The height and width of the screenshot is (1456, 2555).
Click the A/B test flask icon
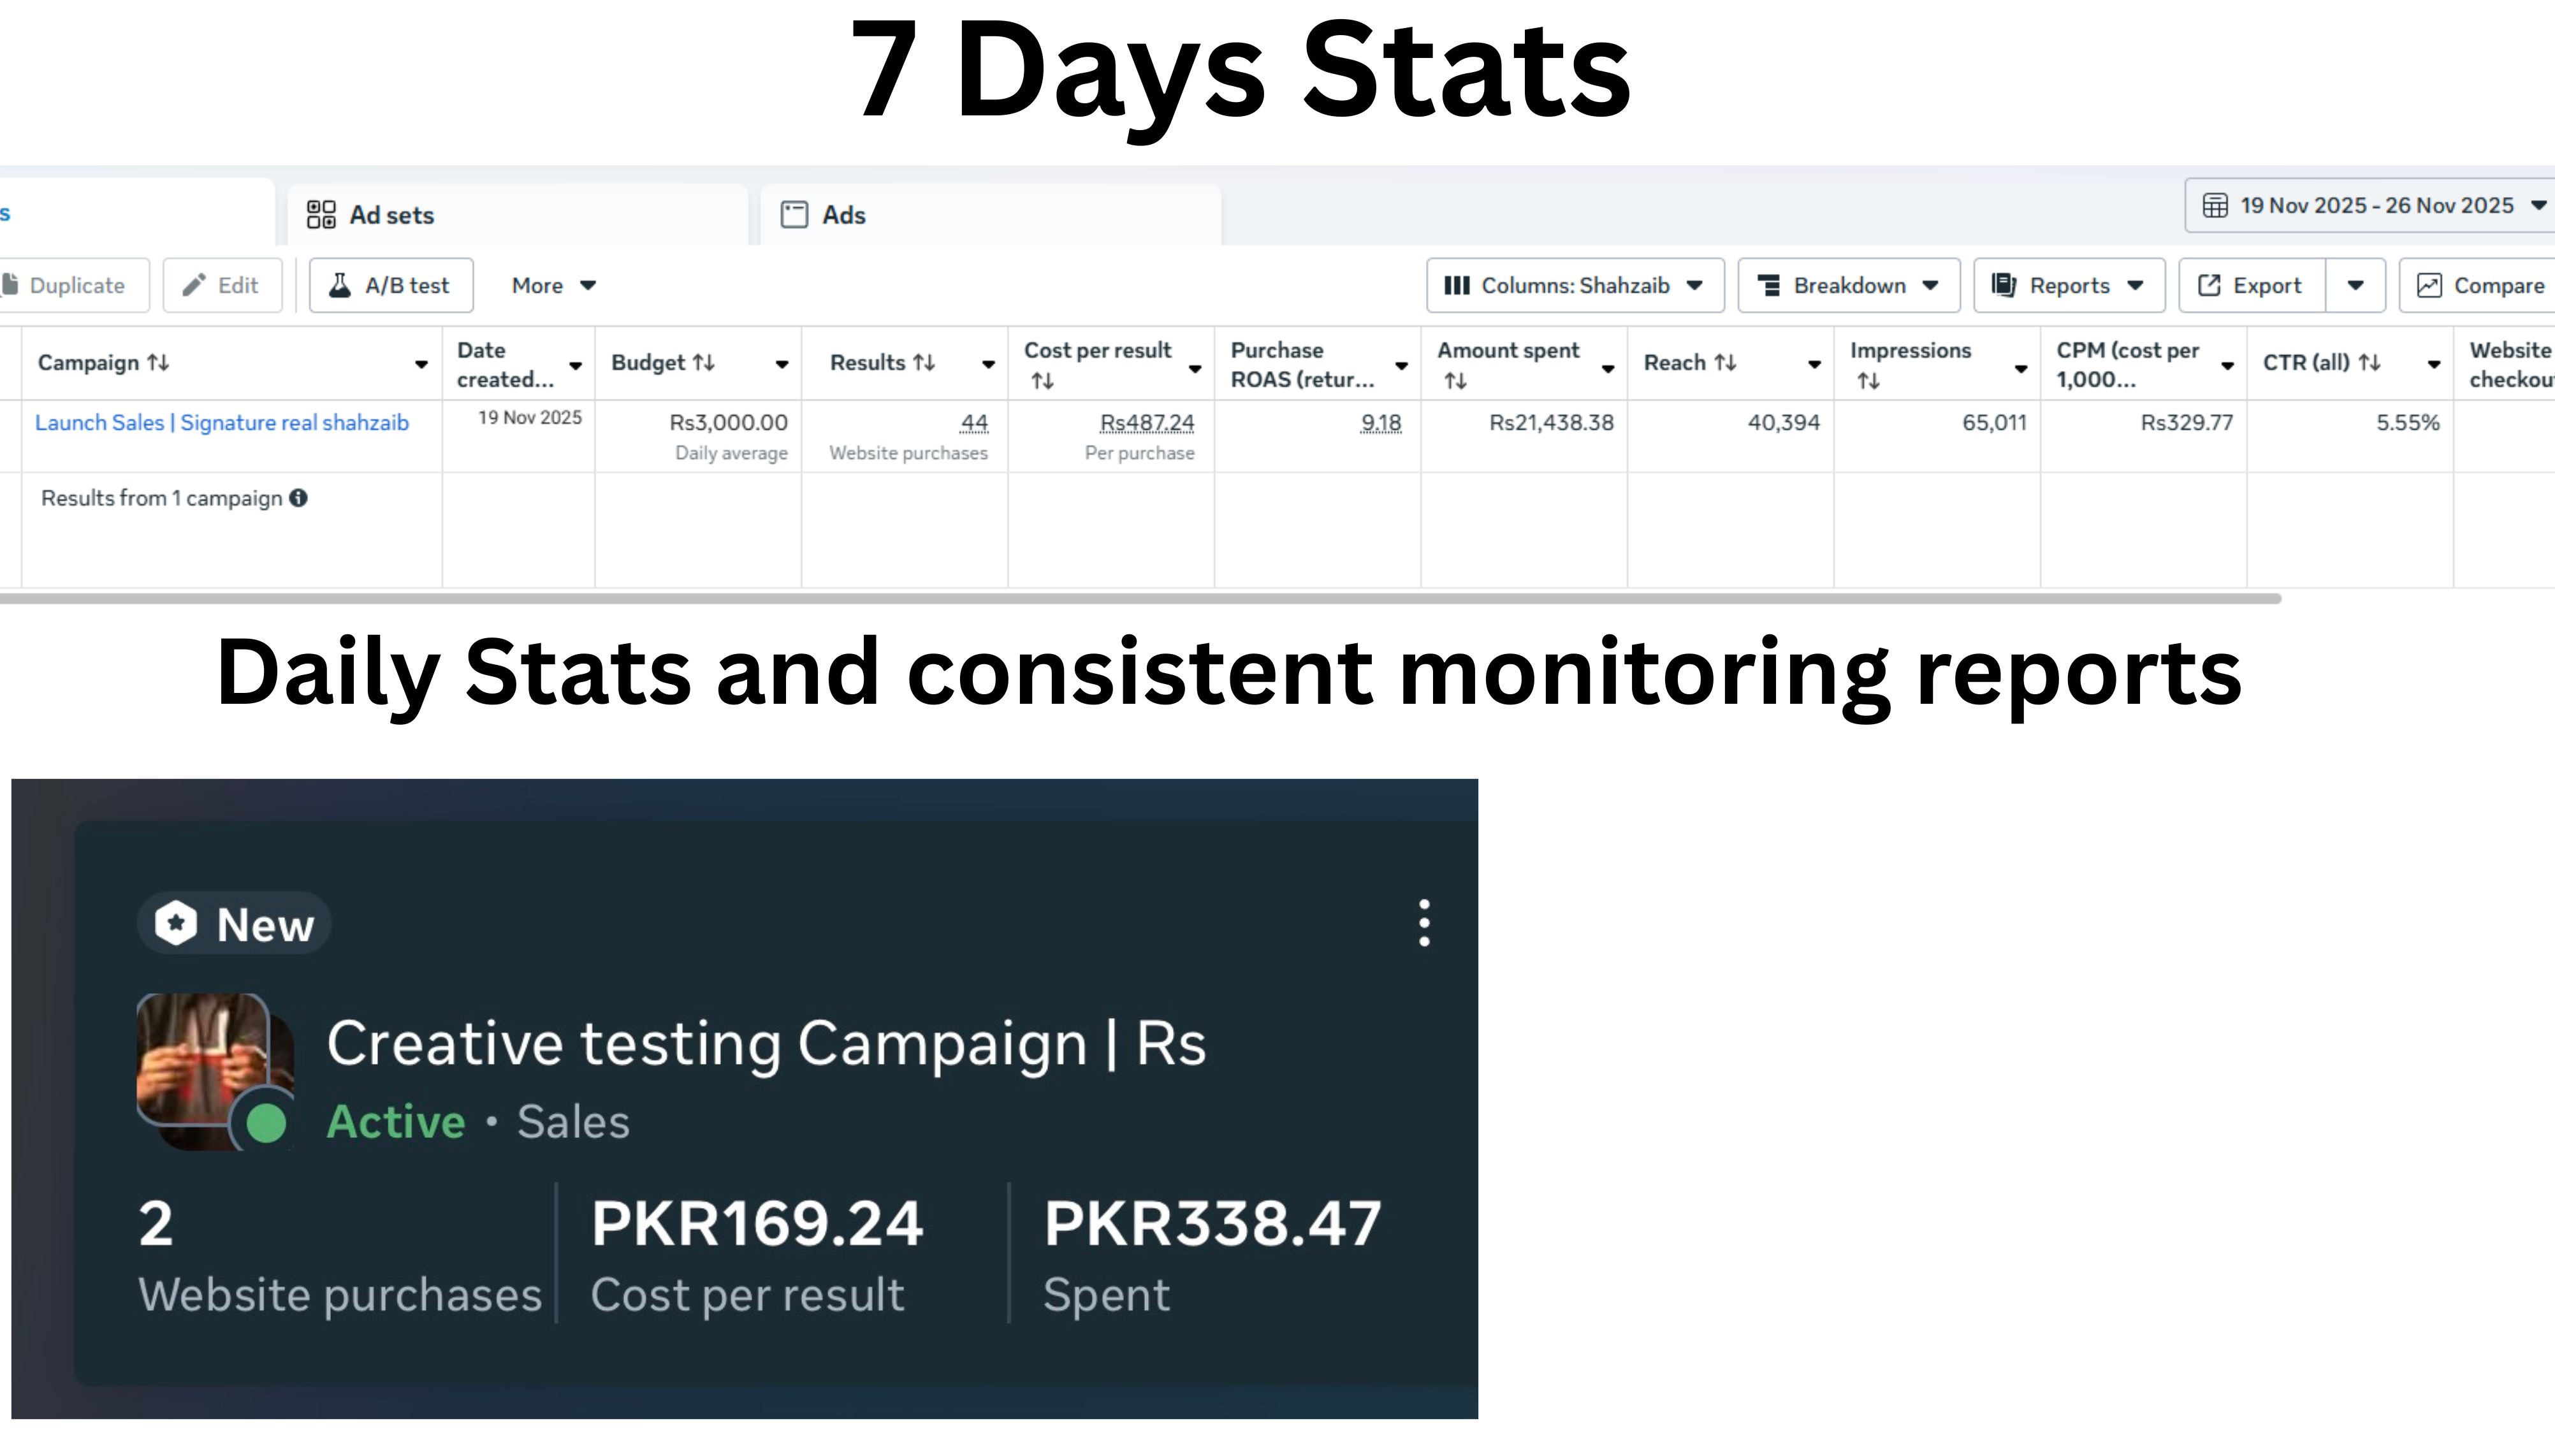(x=340, y=285)
